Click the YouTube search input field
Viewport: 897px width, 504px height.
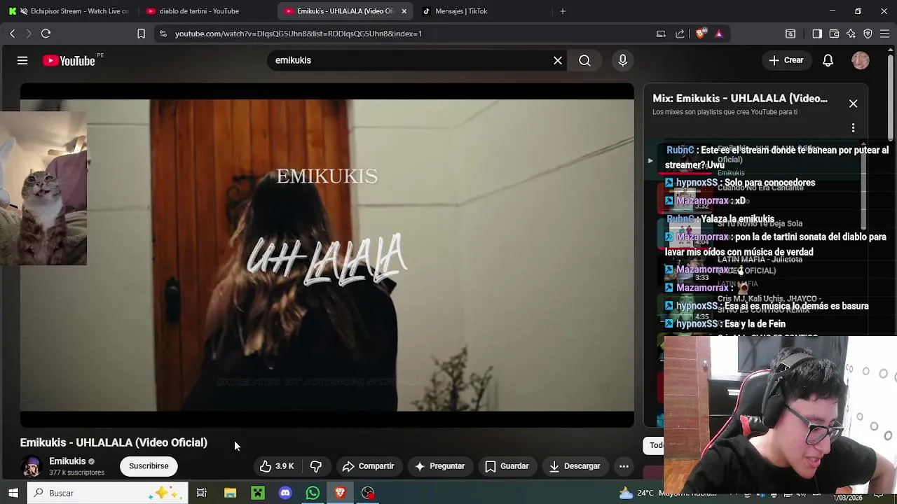(x=410, y=61)
